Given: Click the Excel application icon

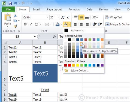Looking at the screenshot, I should (4, 4).
